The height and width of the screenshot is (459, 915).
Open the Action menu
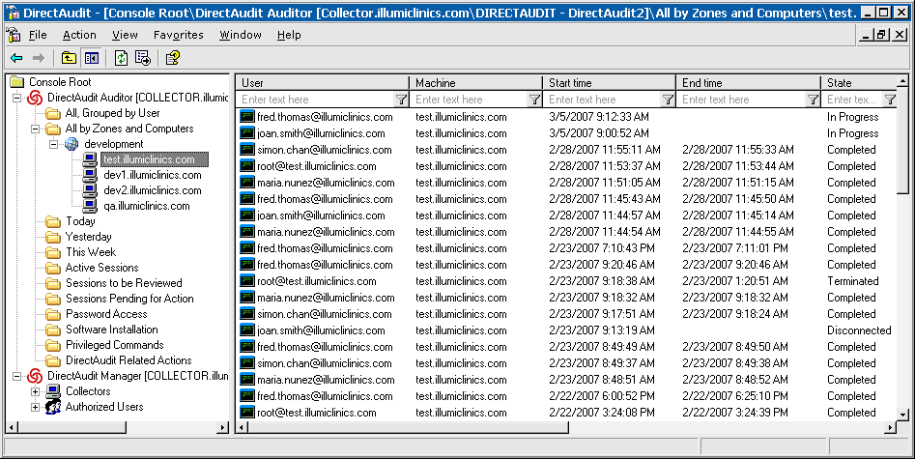[79, 35]
